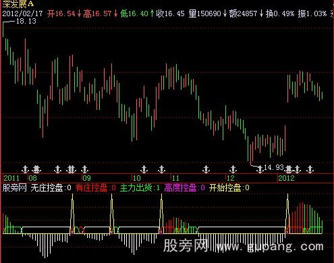Click the info marker left of the 14.93 label
The image size is (334, 263).
(x=260, y=169)
